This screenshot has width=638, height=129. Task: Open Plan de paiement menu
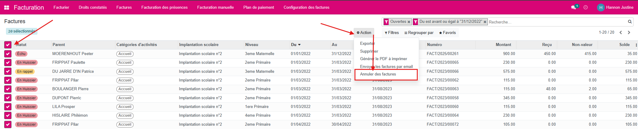tap(258, 8)
